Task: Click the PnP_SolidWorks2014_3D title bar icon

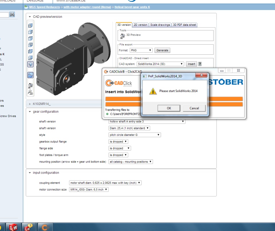Action: (x=144, y=76)
